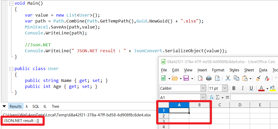Open the font color dropdown arrow
This screenshot has height=129, width=278.
pos(267,88)
